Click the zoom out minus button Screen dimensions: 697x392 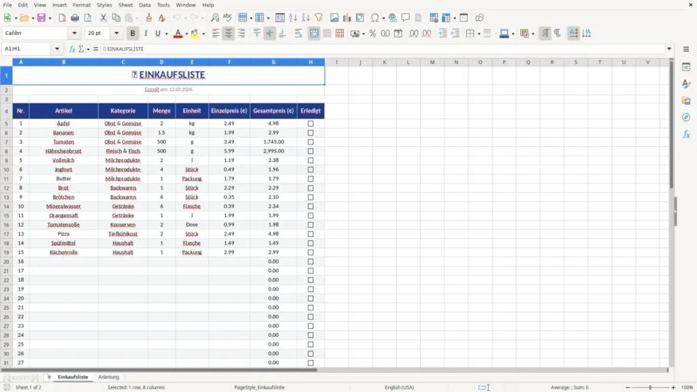[628, 387]
